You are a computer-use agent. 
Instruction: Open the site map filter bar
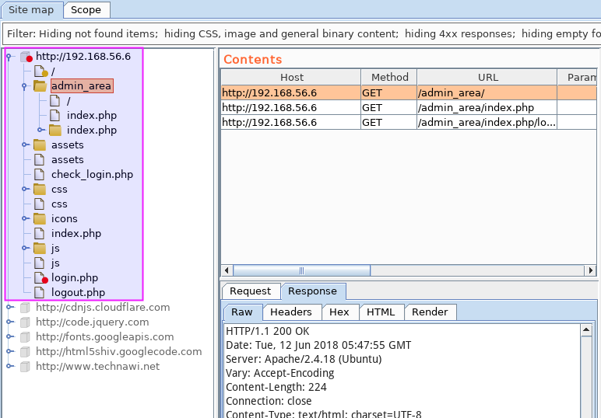(x=301, y=33)
